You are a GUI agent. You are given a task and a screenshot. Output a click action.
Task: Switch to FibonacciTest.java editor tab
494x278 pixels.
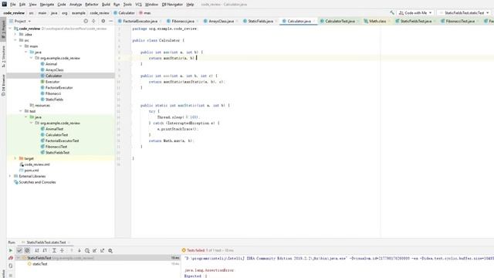click(460, 21)
